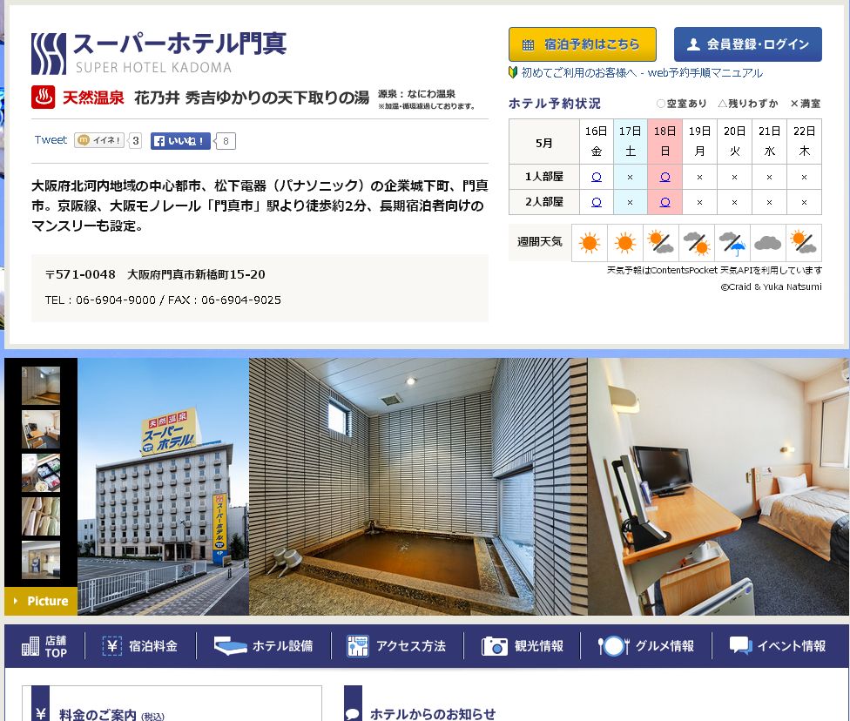Click the ホテルからのお知らせ heading
Screen dimensions: 850x721
(x=433, y=715)
